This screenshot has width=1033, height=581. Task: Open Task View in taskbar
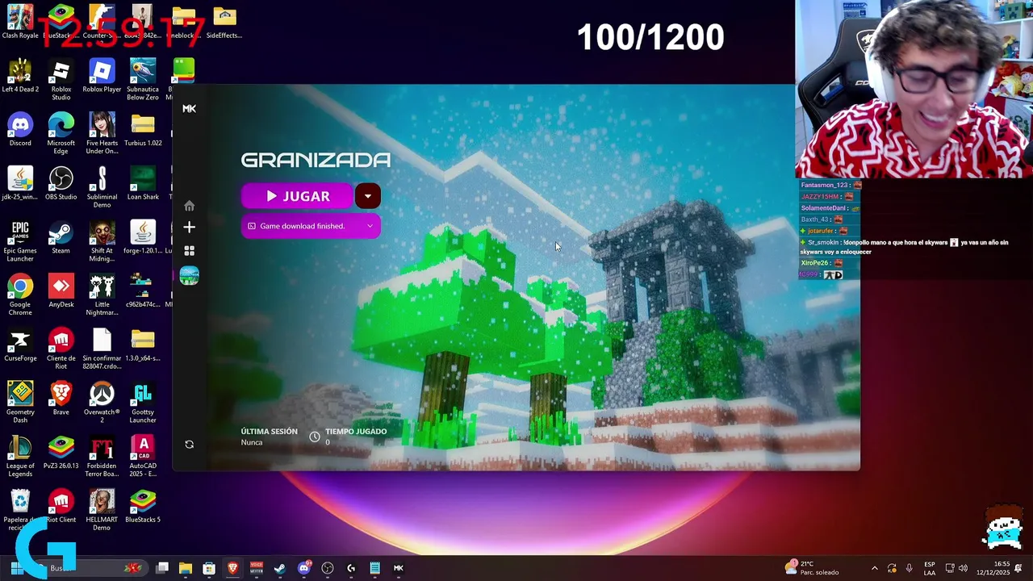pos(161,568)
